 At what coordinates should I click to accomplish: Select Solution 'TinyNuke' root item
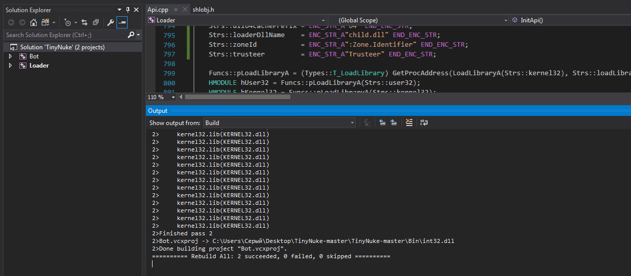coord(62,47)
